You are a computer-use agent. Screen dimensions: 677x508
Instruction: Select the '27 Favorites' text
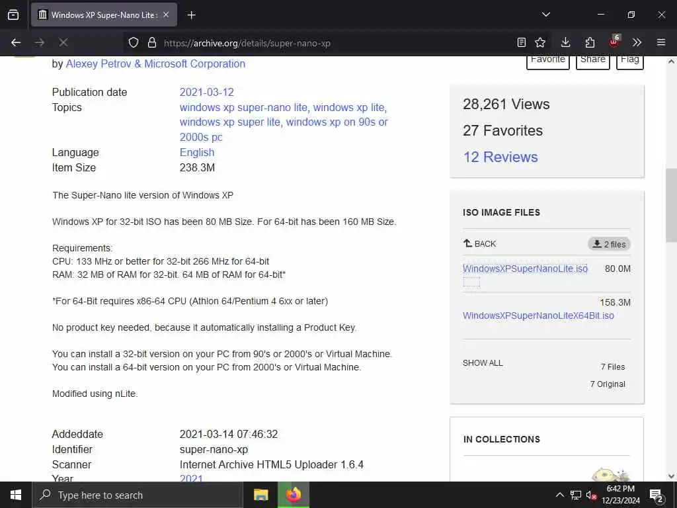coord(502,131)
